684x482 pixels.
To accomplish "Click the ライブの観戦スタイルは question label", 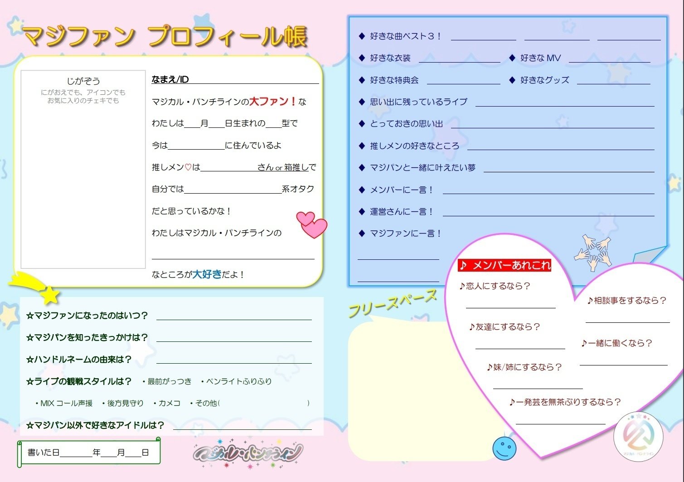I will (79, 381).
